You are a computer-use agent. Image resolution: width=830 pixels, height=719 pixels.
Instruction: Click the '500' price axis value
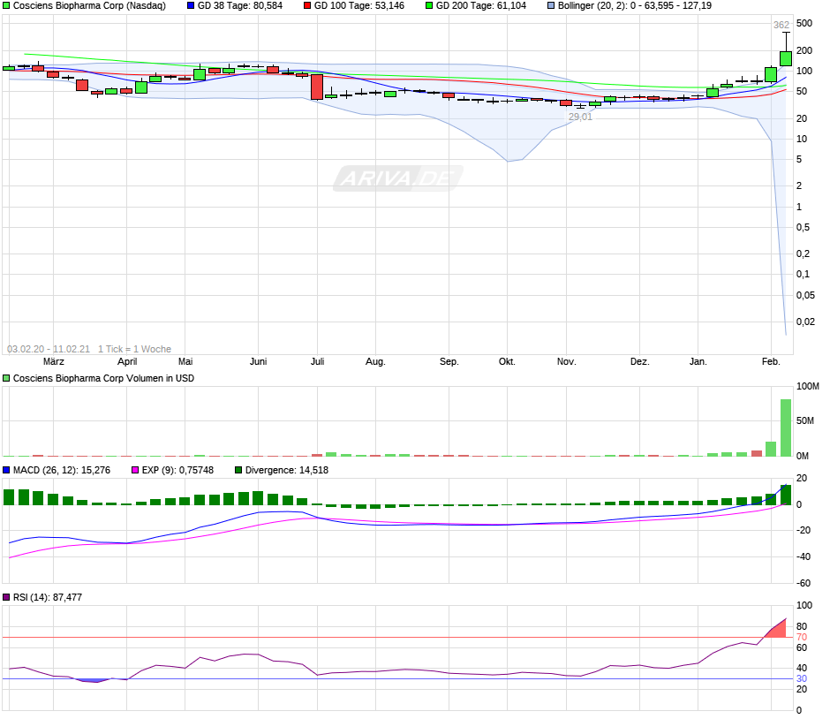click(804, 23)
